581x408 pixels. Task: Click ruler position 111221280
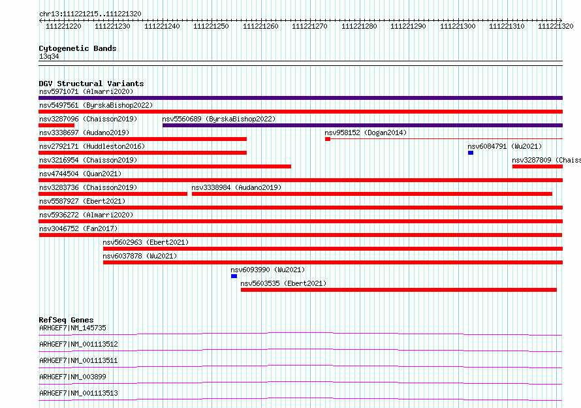[359, 26]
